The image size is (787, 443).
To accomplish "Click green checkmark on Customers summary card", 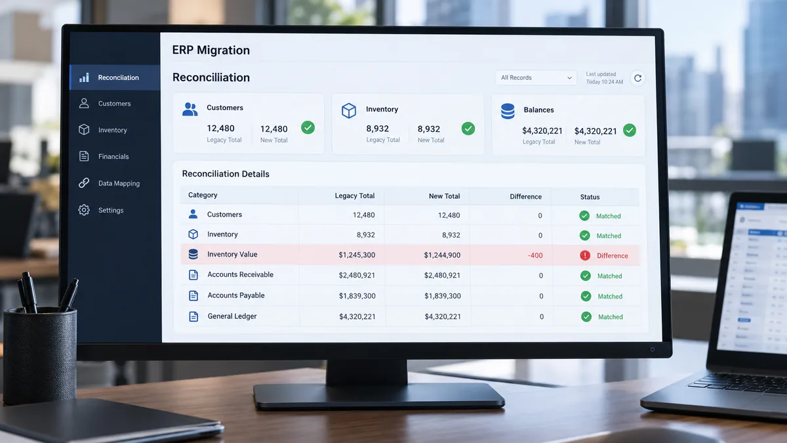I will tap(308, 127).
